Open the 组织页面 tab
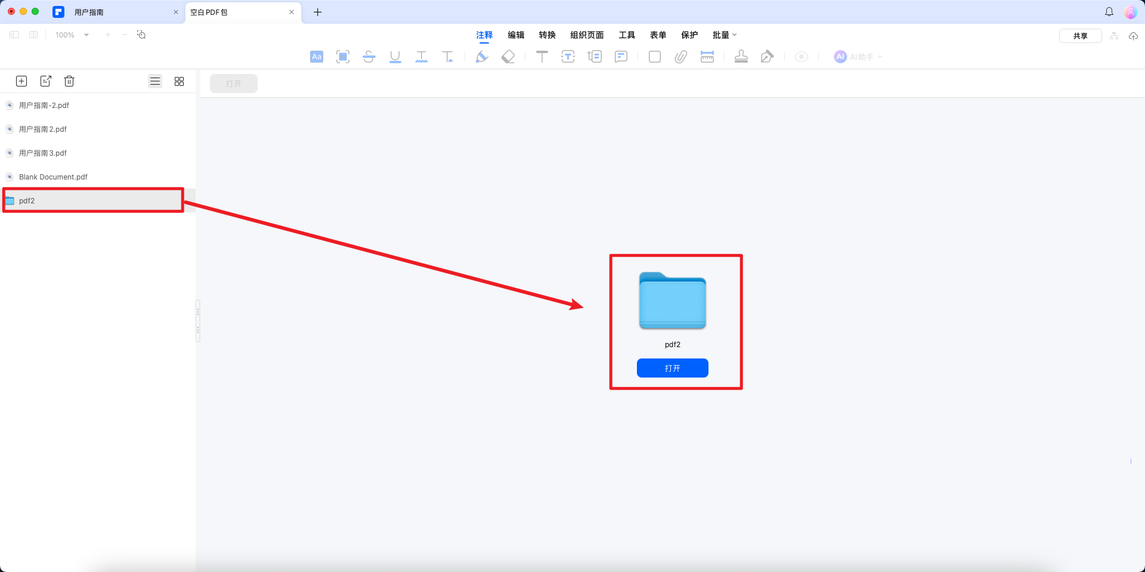This screenshot has height=572, width=1145. point(587,35)
